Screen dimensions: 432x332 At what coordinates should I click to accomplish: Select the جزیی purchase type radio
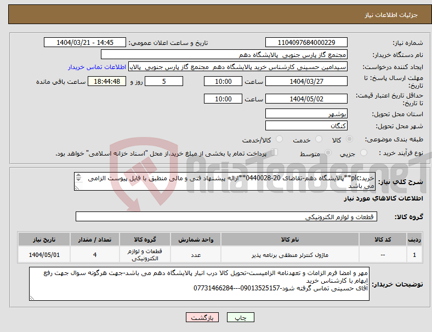tap(363, 152)
